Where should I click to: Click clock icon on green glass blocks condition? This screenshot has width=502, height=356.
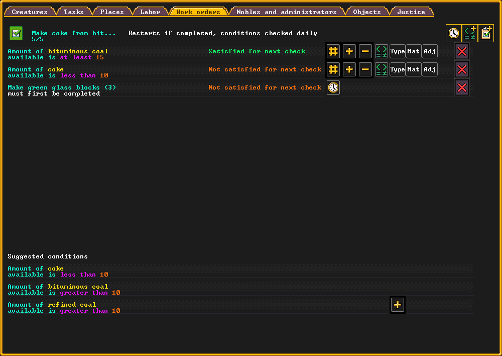tap(333, 87)
